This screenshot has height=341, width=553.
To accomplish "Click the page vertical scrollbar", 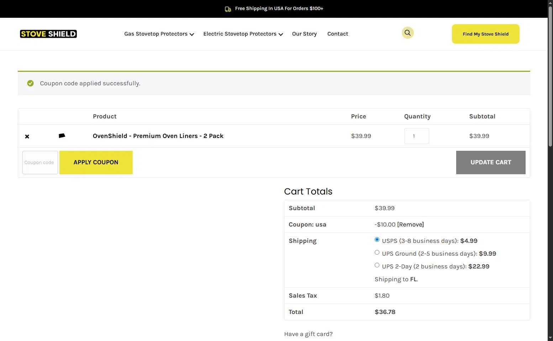I will 550,76.
